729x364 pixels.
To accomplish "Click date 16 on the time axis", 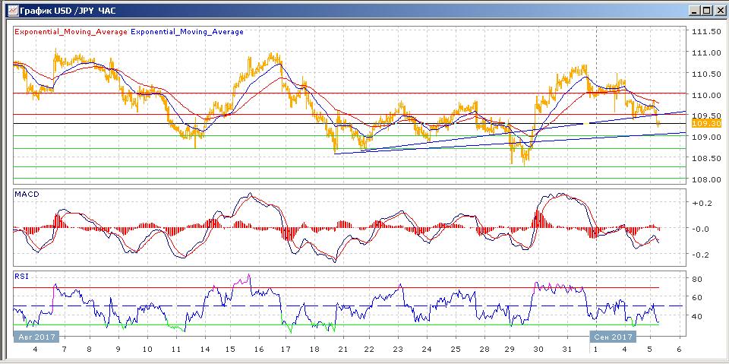I will (259, 350).
